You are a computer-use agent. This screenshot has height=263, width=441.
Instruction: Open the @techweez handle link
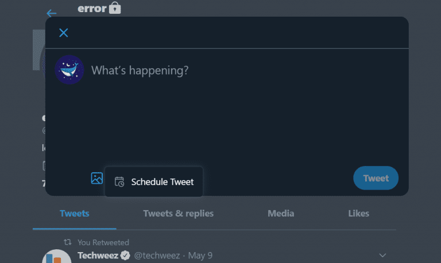pos(157,256)
